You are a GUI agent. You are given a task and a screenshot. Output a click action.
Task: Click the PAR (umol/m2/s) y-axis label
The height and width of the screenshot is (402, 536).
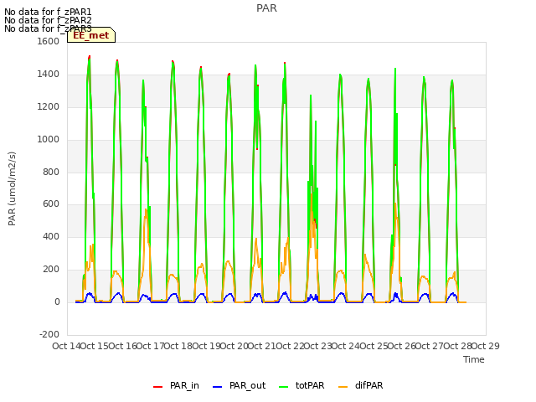coord(12,188)
